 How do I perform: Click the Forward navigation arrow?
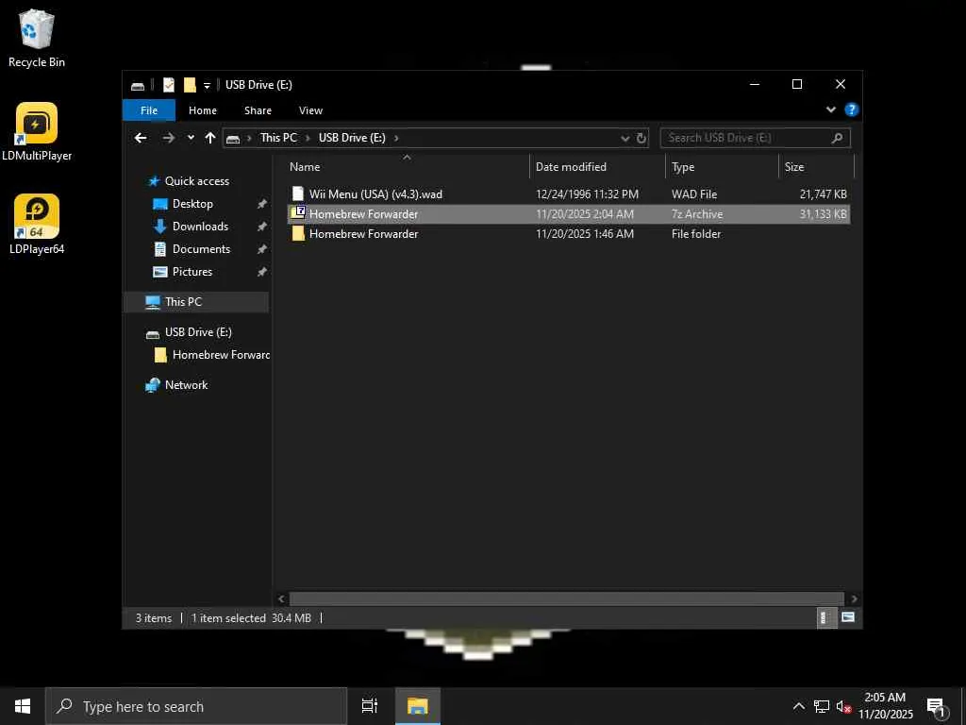(x=168, y=138)
